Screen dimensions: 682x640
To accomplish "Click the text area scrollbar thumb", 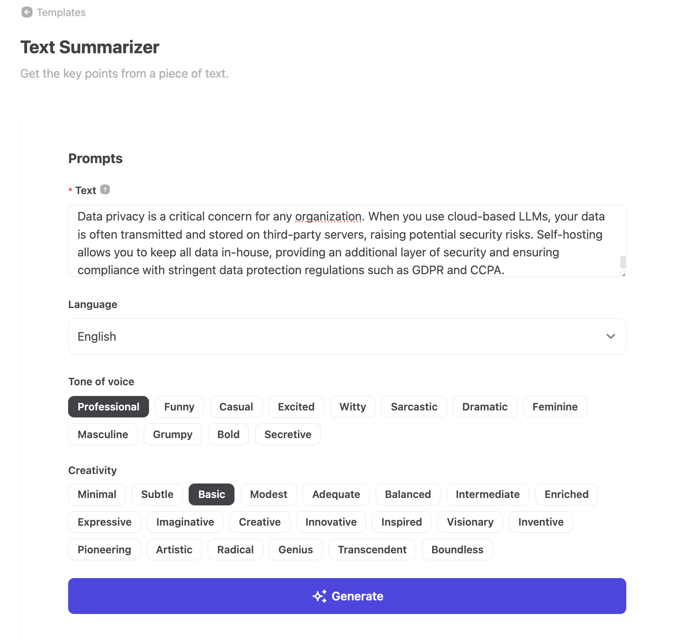I will pos(623,262).
